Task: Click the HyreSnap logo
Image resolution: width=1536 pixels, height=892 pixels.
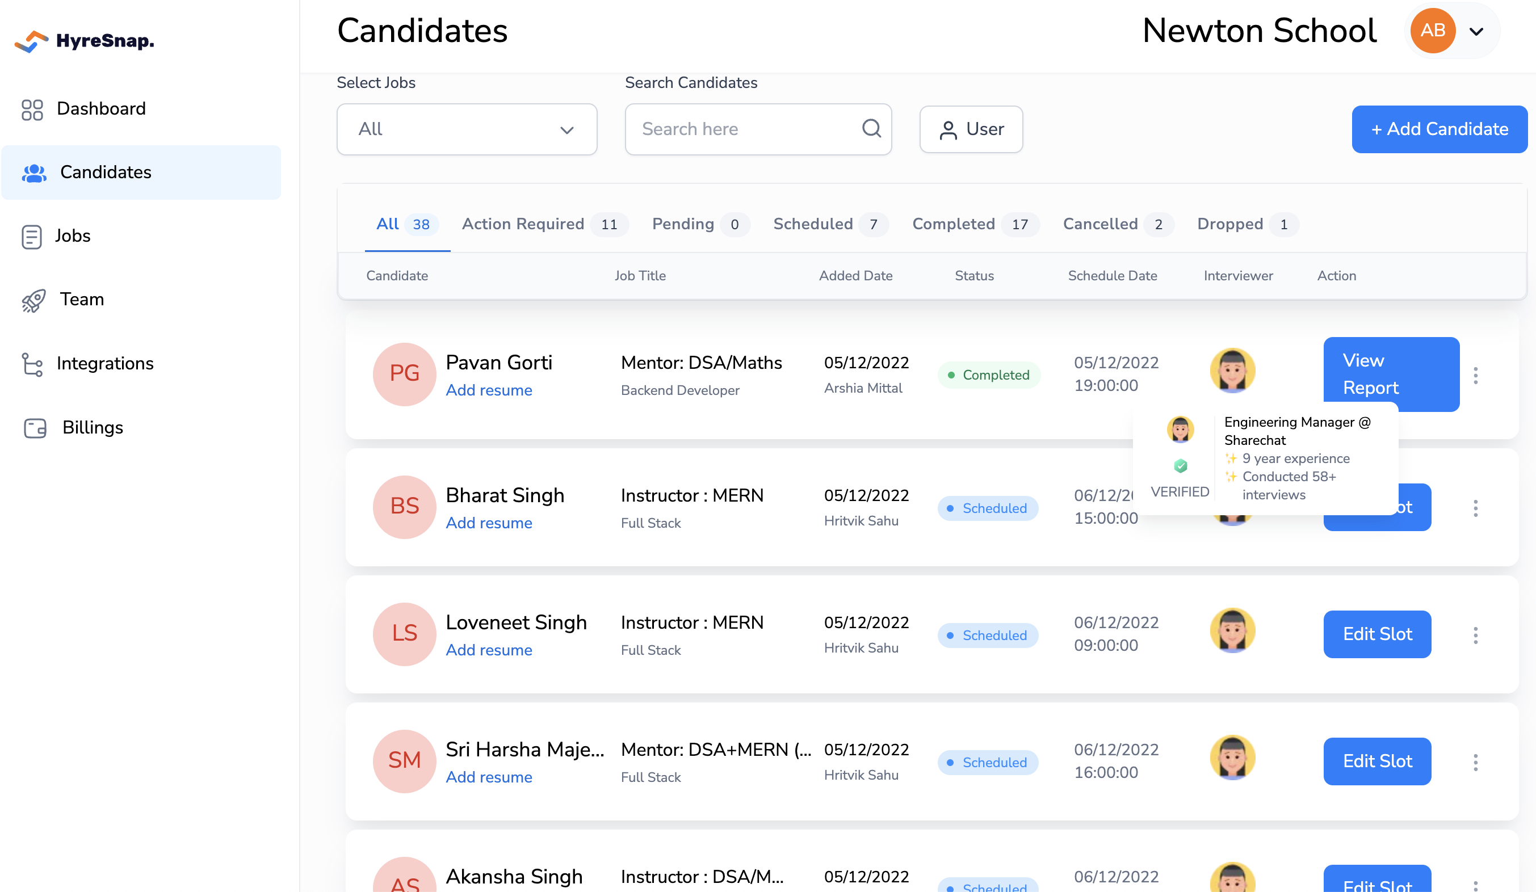Action: tap(83, 40)
